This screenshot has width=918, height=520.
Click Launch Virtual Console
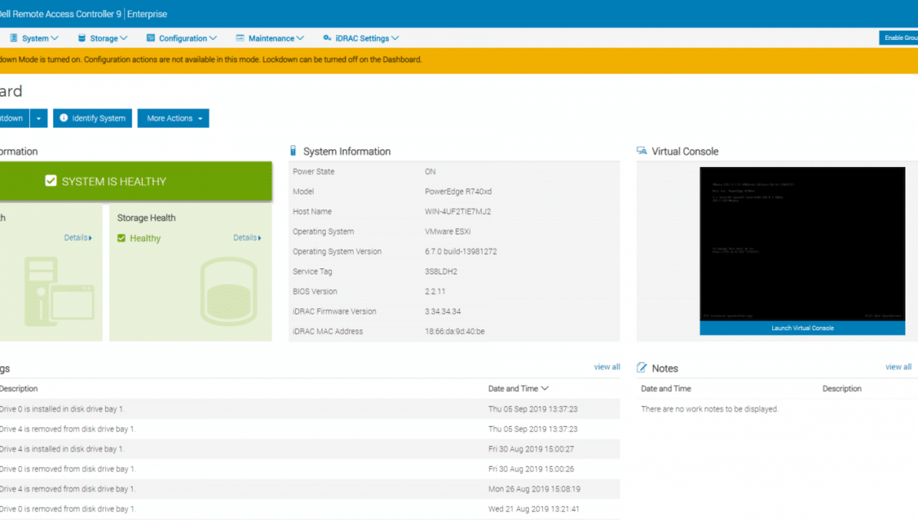tap(802, 328)
